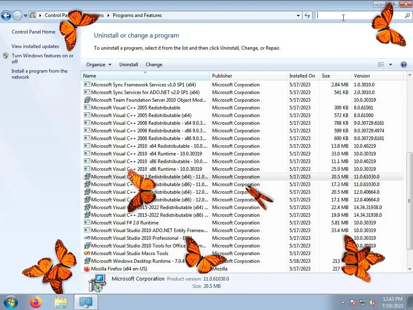413x310 pixels.
Task: Click Programs and Features breadcrumb segment
Action: [137, 16]
